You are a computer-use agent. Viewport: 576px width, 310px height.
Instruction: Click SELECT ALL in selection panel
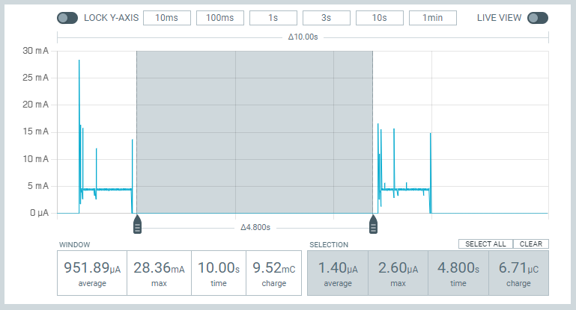coord(485,244)
